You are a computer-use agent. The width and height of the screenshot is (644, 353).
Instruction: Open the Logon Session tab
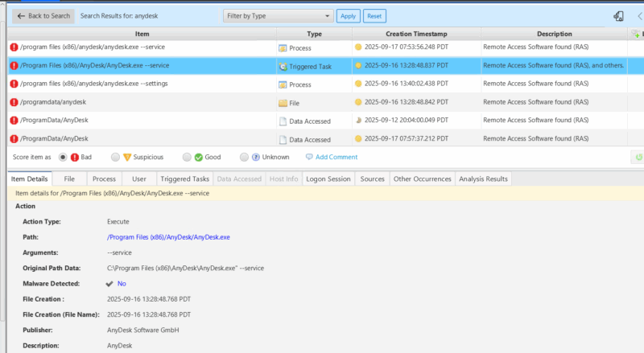coord(328,179)
